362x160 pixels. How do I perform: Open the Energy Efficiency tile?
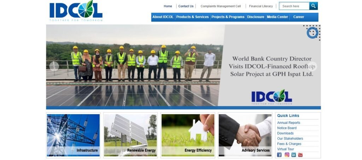[188, 135]
